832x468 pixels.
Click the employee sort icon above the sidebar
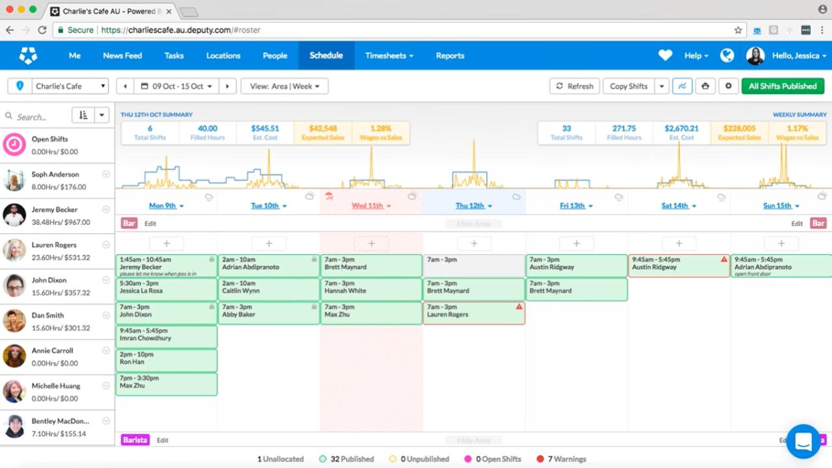81,115
